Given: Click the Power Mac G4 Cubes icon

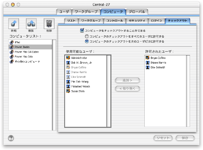Looking at the screenshot, I should point(12,52).
